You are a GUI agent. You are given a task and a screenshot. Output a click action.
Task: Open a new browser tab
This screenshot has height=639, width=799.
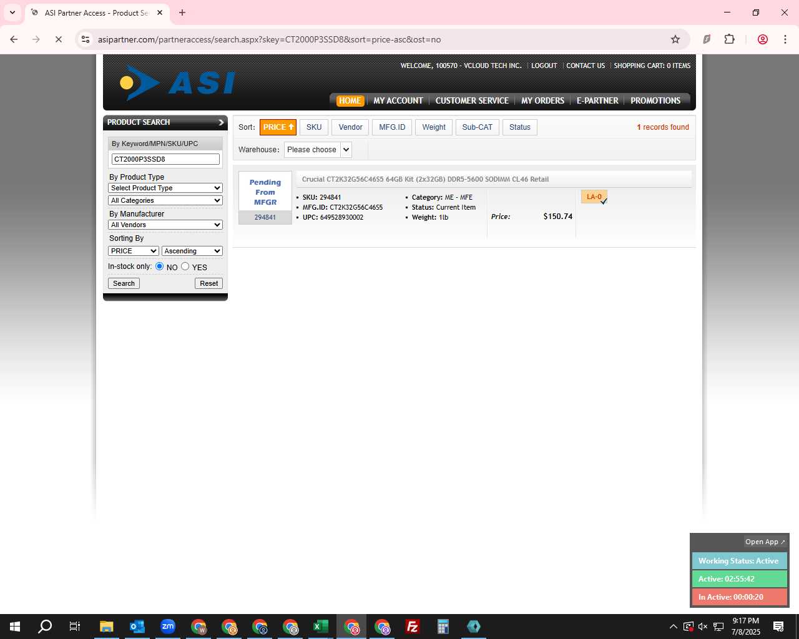(x=182, y=12)
